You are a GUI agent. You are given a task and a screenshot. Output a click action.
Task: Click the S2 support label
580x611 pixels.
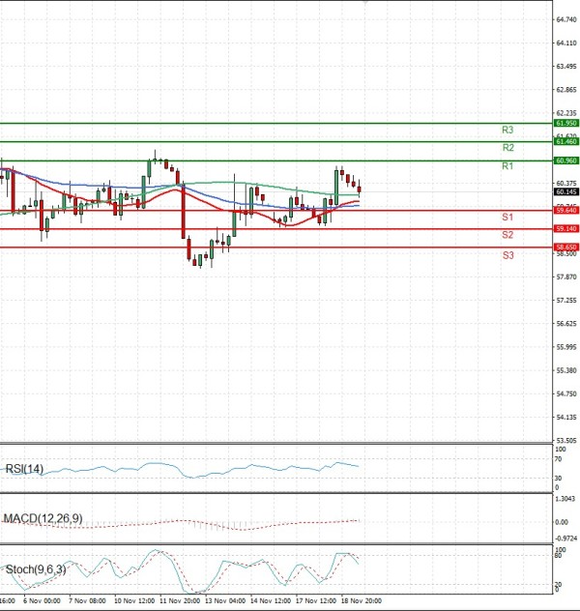[507, 235]
